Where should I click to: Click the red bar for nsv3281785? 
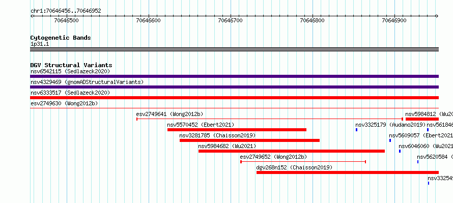pyautogui.click(x=249, y=140)
